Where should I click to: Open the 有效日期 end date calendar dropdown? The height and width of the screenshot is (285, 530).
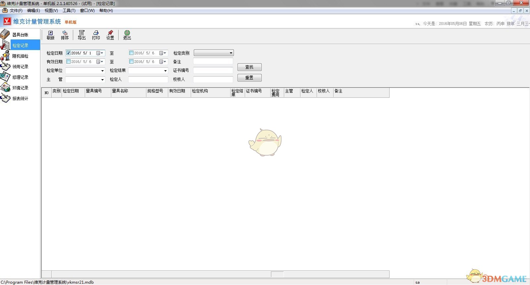pos(163,62)
